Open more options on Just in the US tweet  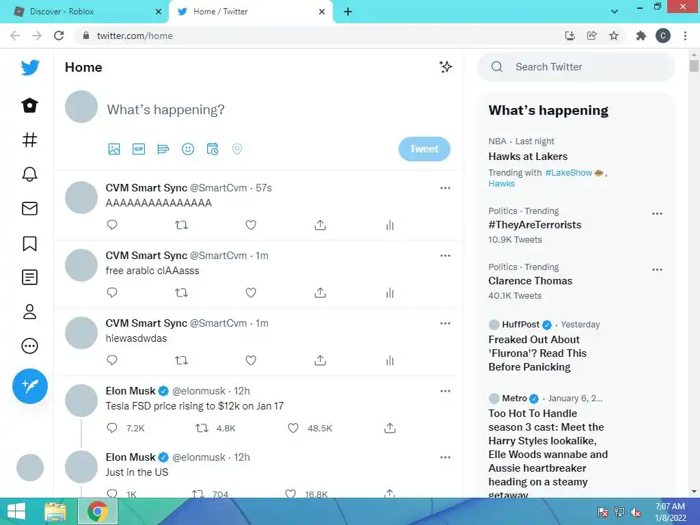(x=445, y=457)
